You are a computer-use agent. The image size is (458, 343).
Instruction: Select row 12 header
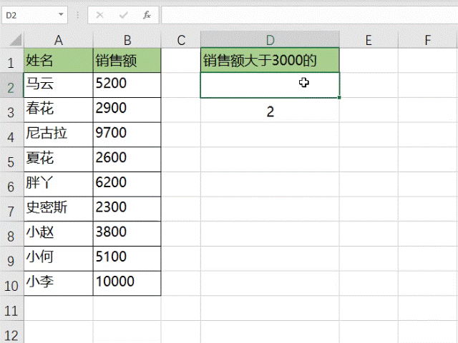11,333
